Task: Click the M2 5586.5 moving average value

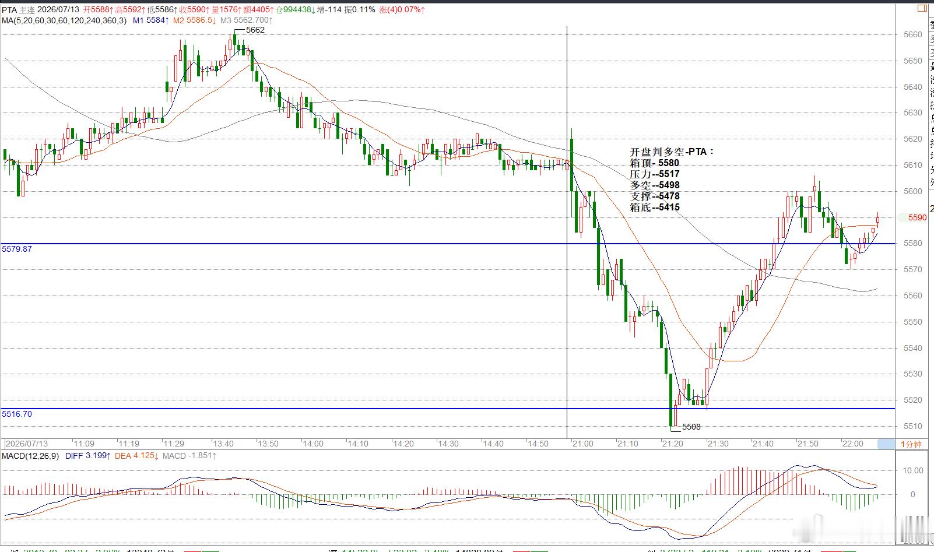Action: [x=194, y=20]
